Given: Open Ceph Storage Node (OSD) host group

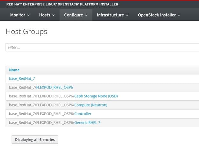Looking at the screenshot, I should coord(96,96).
